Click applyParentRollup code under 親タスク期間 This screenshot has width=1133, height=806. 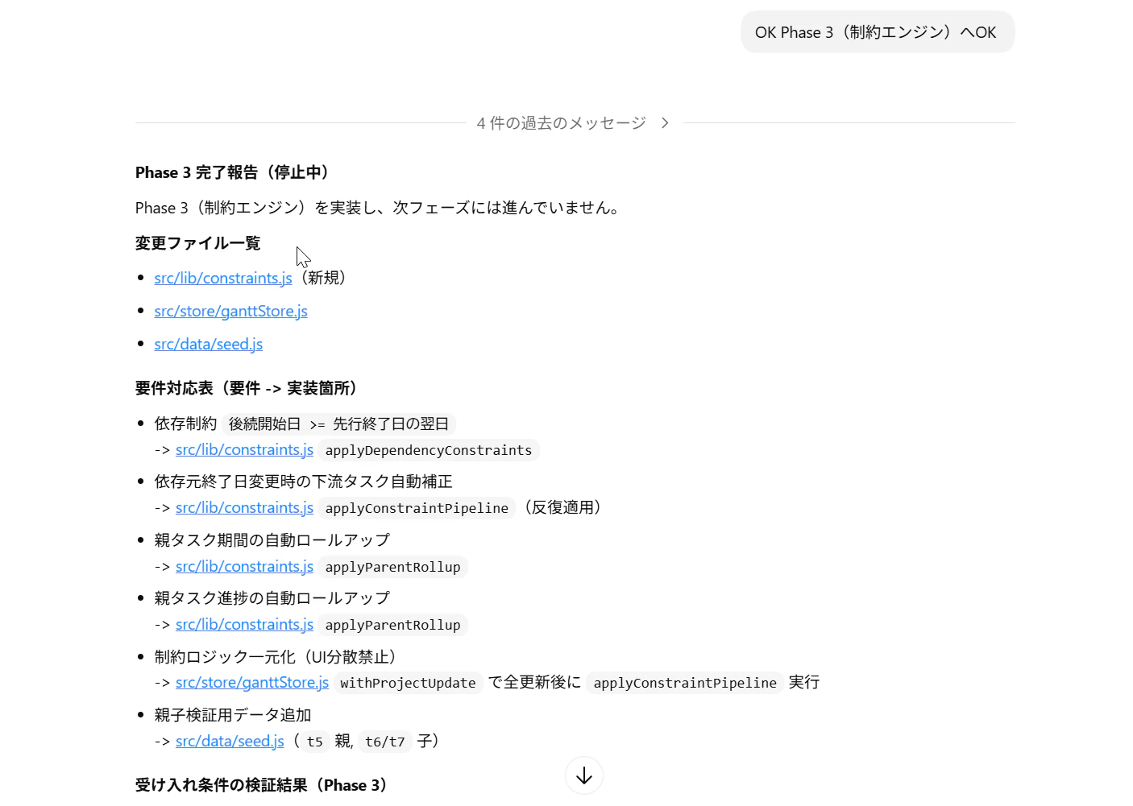click(393, 567)
